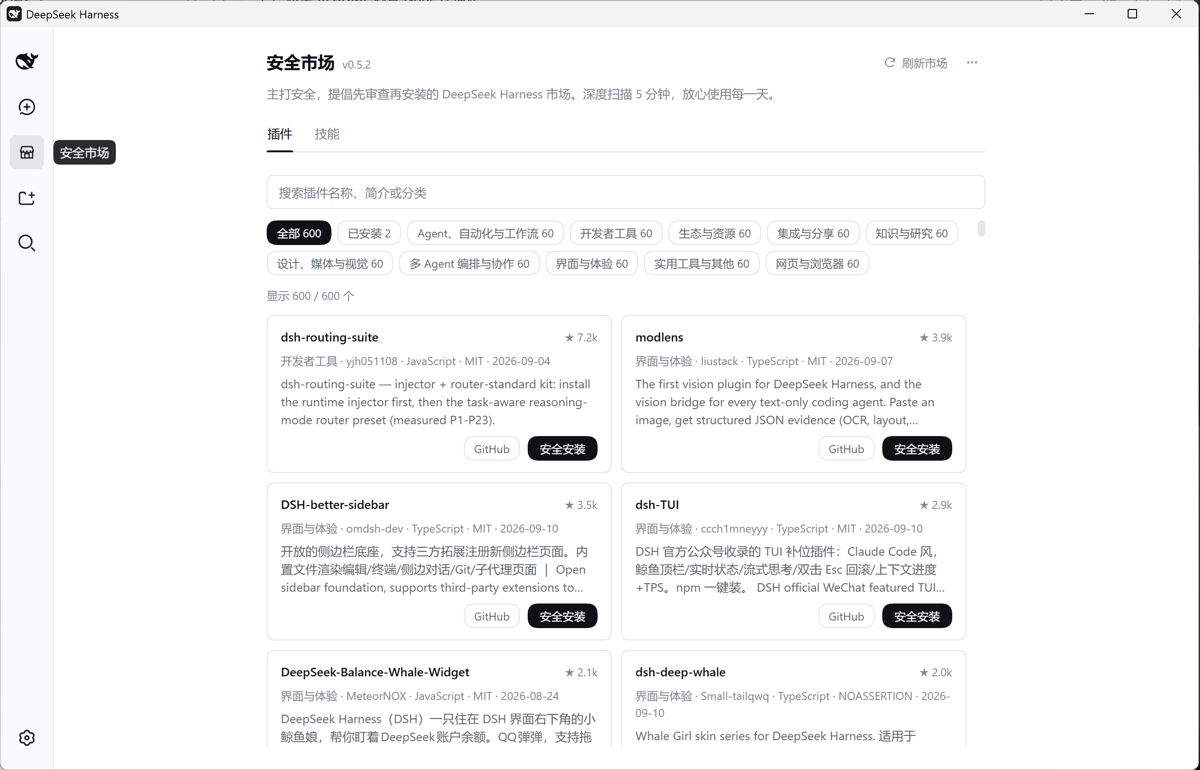Click 安全安装 on modlens card

(x=917, y=448)
